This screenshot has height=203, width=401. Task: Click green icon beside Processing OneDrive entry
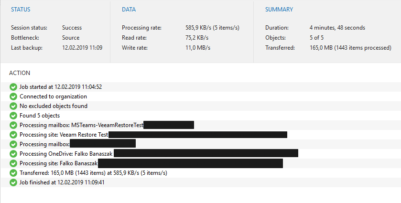(x=13, y=154)
